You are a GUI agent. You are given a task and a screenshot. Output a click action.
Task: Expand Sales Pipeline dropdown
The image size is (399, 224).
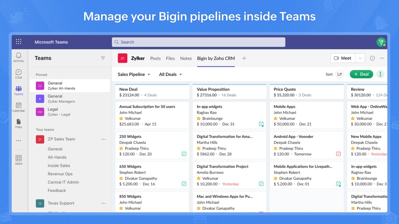[134, 74]
